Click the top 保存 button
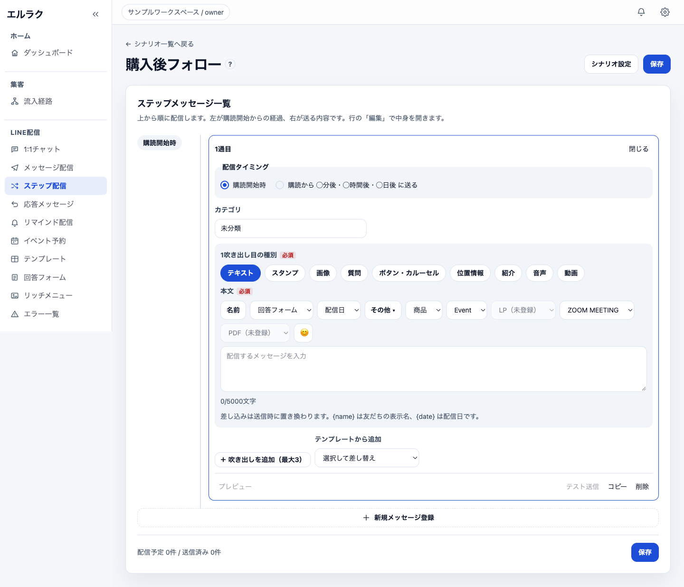Image resolution: width=684 pixels, height=587 pixels. click(657, 64)
